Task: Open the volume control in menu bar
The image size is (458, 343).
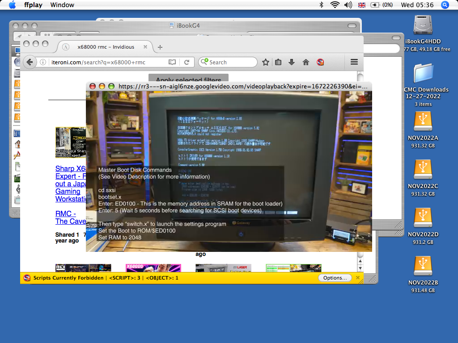Action: [x=348, y=4]
